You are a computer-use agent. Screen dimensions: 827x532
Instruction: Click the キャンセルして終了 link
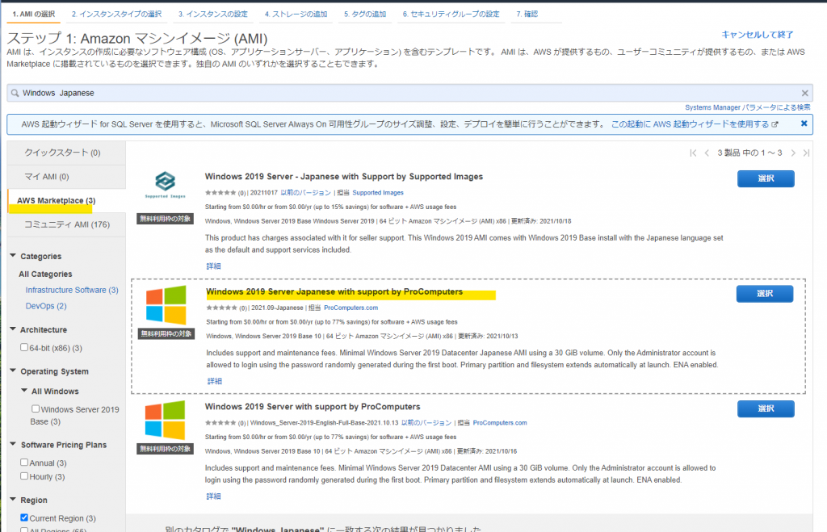click(757, 35)
